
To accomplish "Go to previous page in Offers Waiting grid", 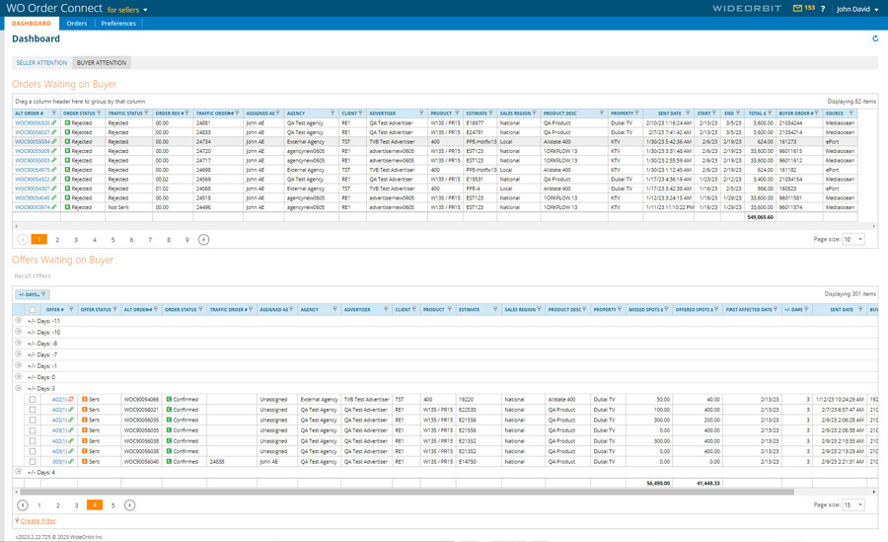I will click(23, 505).
